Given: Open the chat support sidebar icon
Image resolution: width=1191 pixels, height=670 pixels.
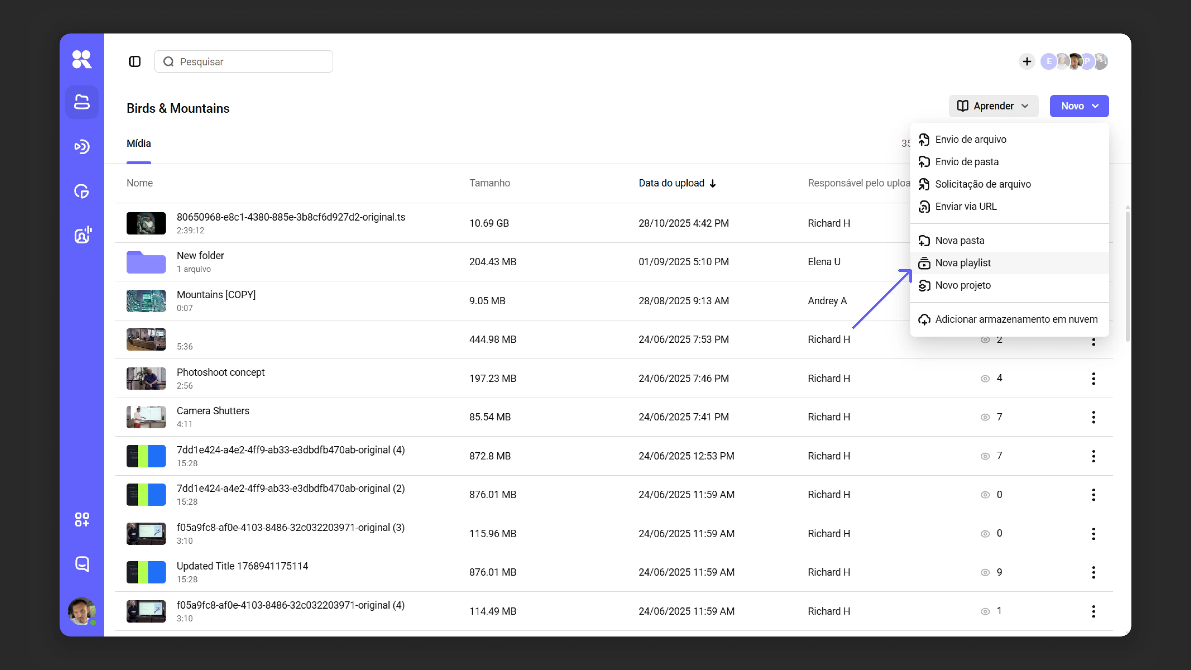Looking at the screenshot, I should [x=82, y=564].
